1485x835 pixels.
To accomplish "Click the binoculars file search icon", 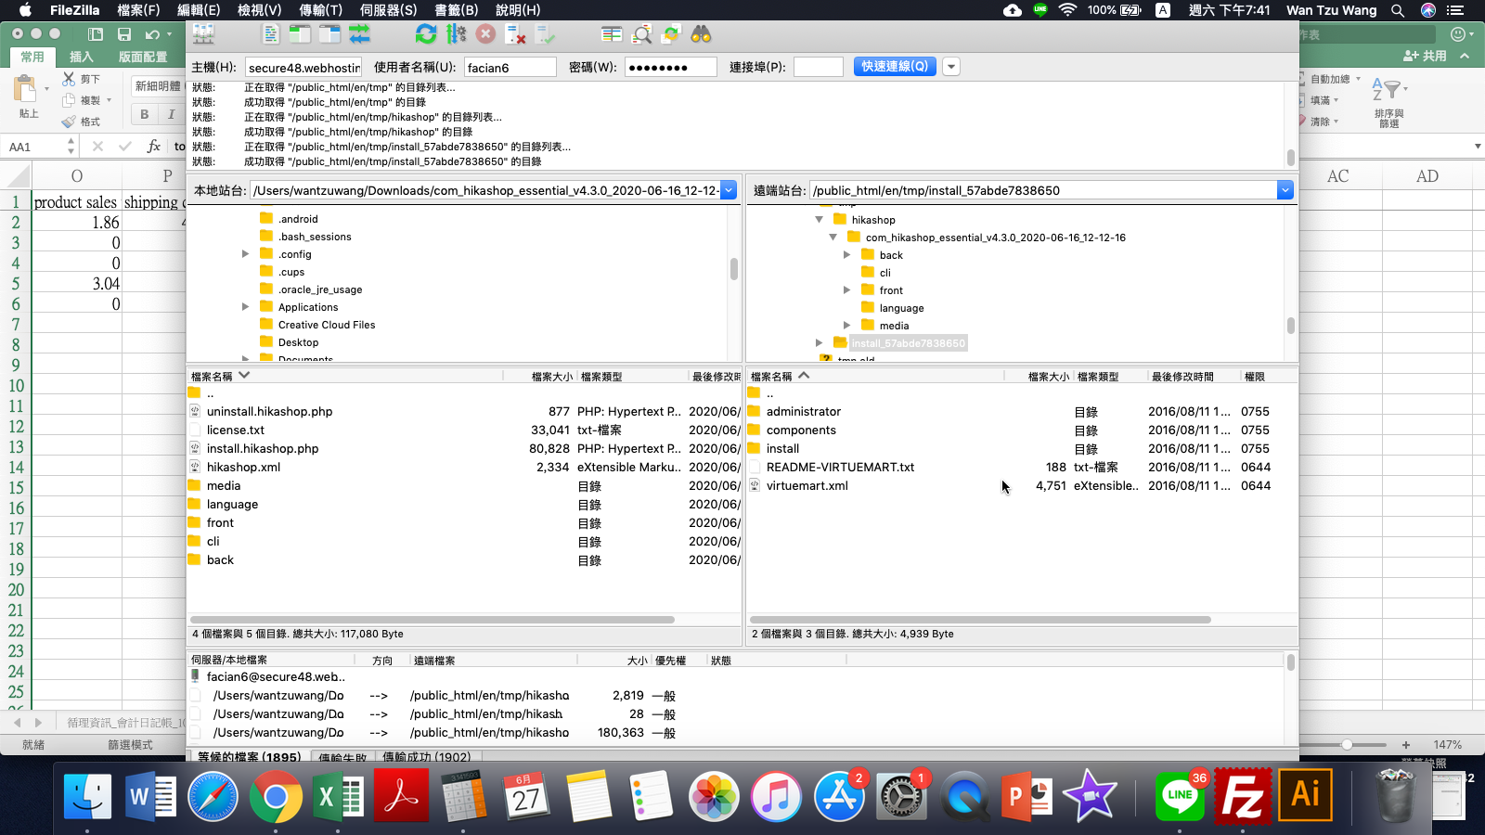I will (x=701, y=34).
